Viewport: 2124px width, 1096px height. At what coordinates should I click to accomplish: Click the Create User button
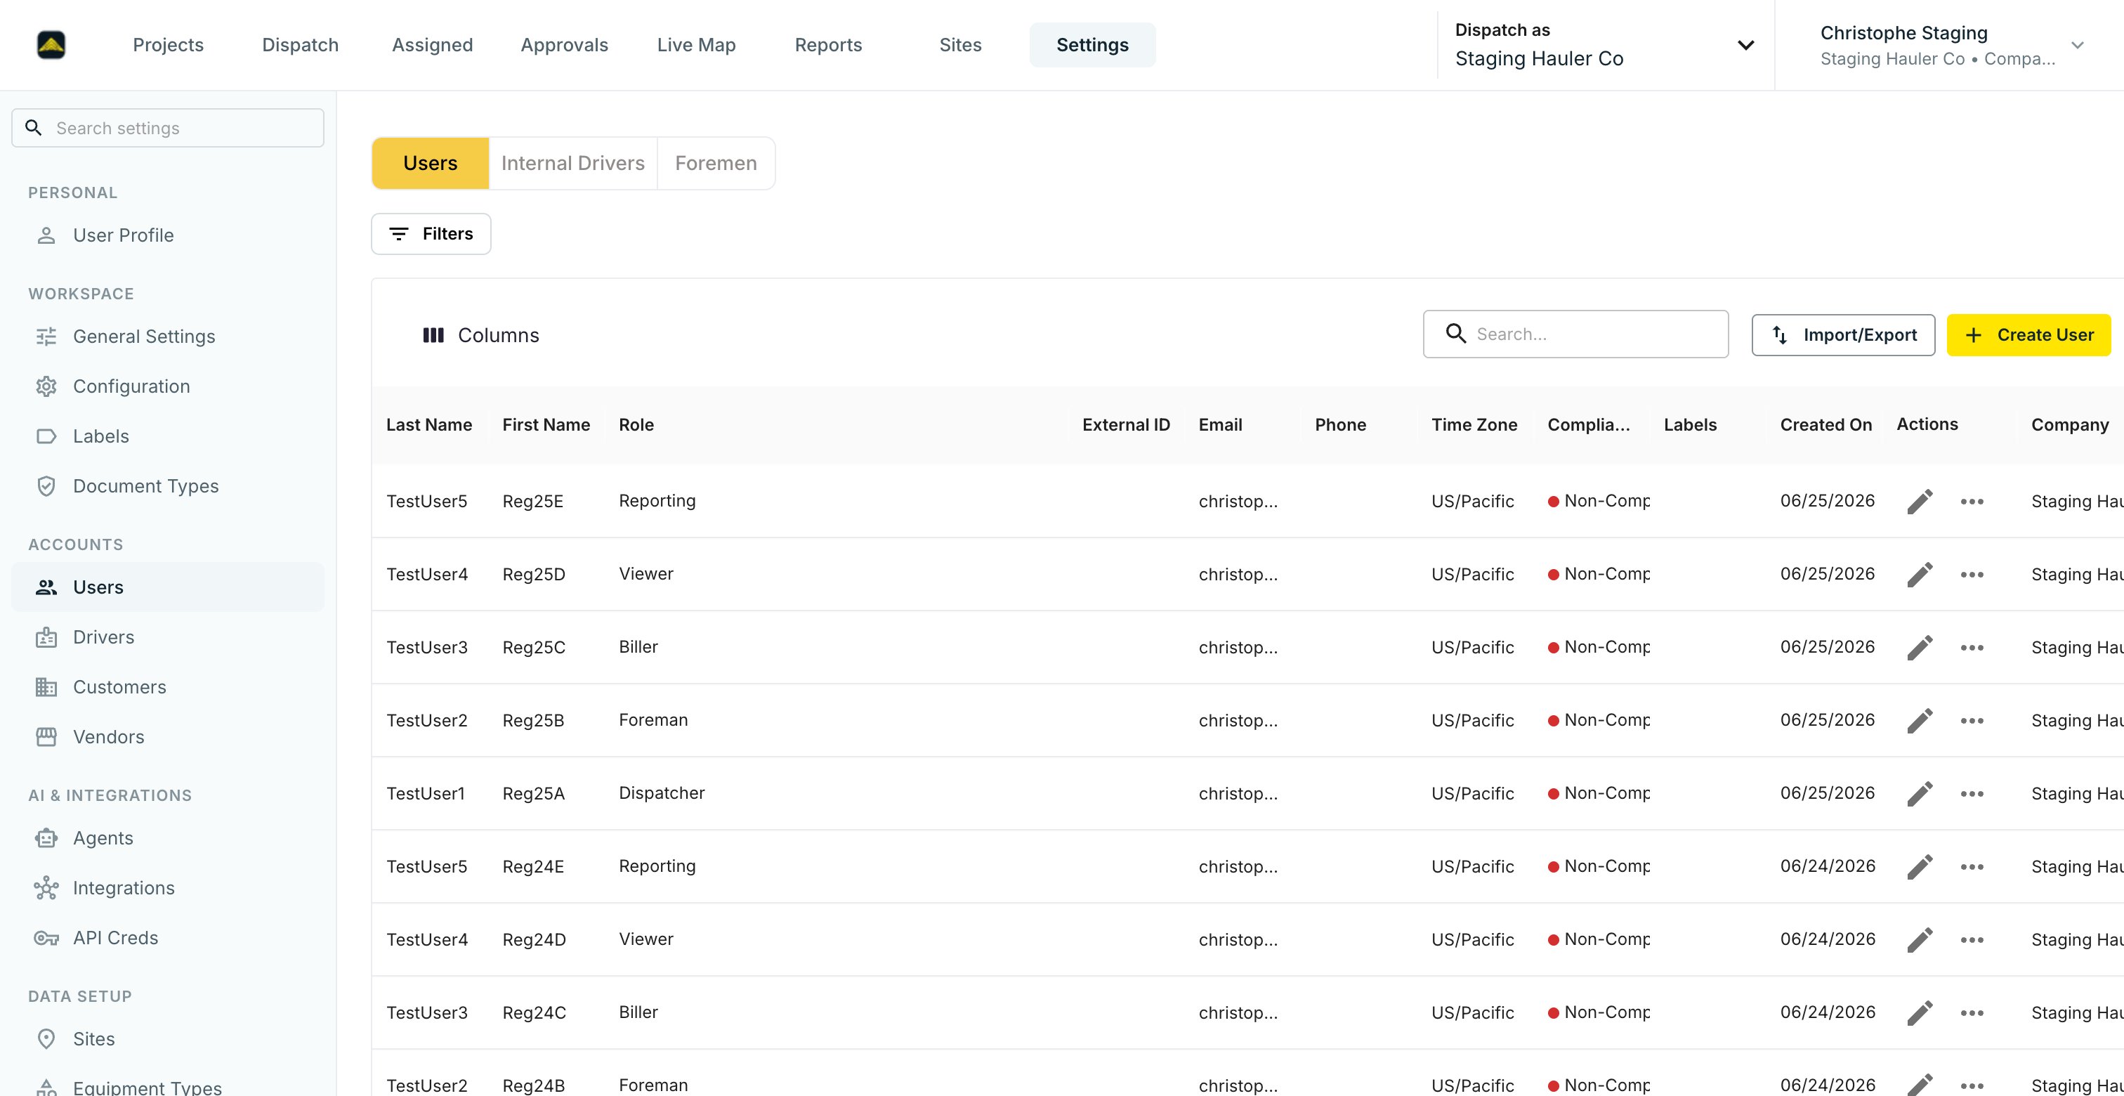click(2028, 335)
